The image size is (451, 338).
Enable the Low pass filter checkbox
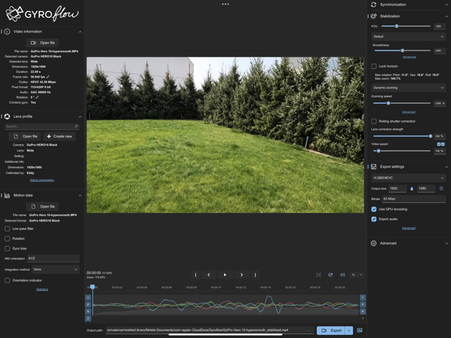click(x=7, y=229)
